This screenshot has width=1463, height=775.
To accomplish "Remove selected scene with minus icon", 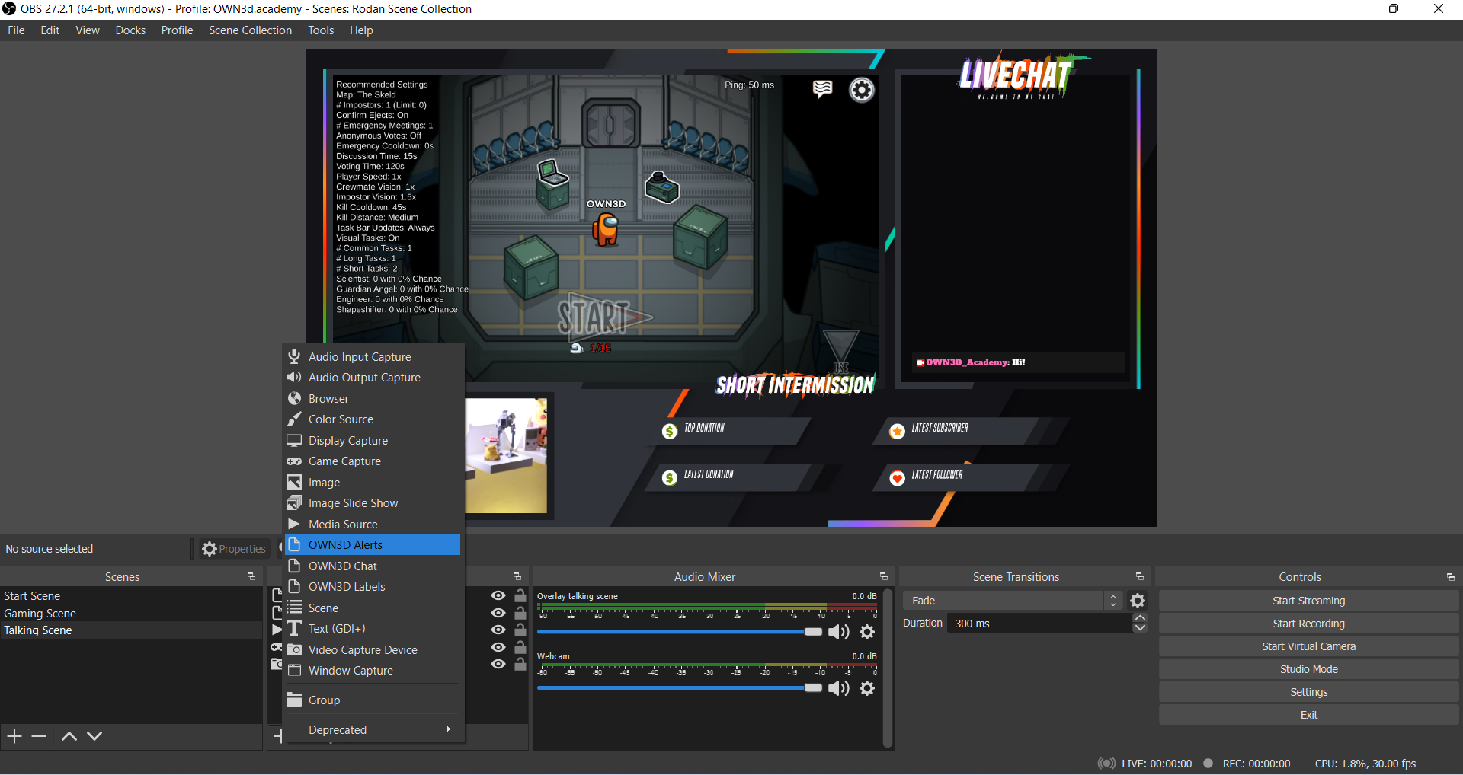I will coord(40,736).
